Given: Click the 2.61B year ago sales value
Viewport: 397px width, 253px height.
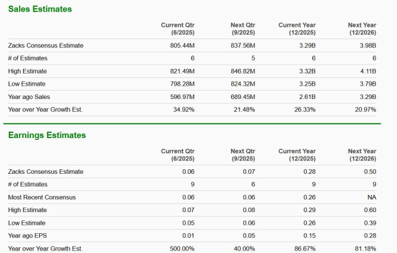Looking at the screenshot, I should pyautogui.click(x=307, y=97).
